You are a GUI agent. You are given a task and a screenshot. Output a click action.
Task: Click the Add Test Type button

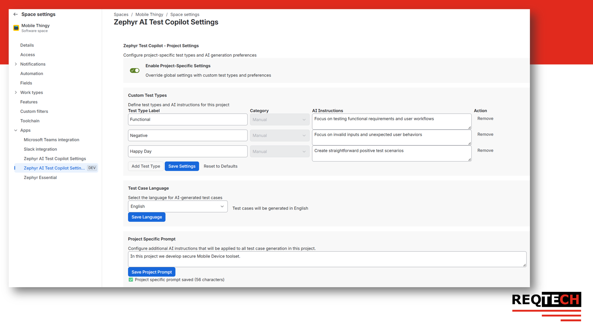coord(146,166)
